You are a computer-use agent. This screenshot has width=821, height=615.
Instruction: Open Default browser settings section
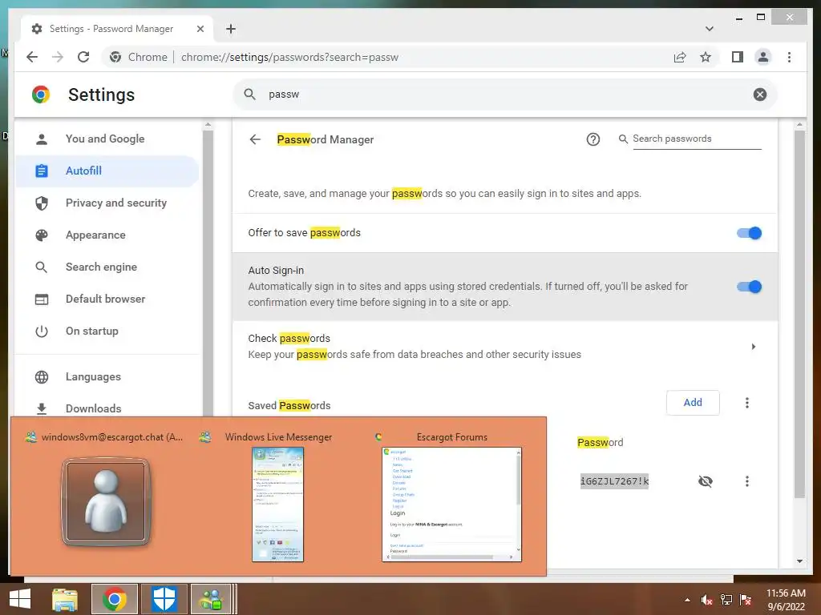107,299
